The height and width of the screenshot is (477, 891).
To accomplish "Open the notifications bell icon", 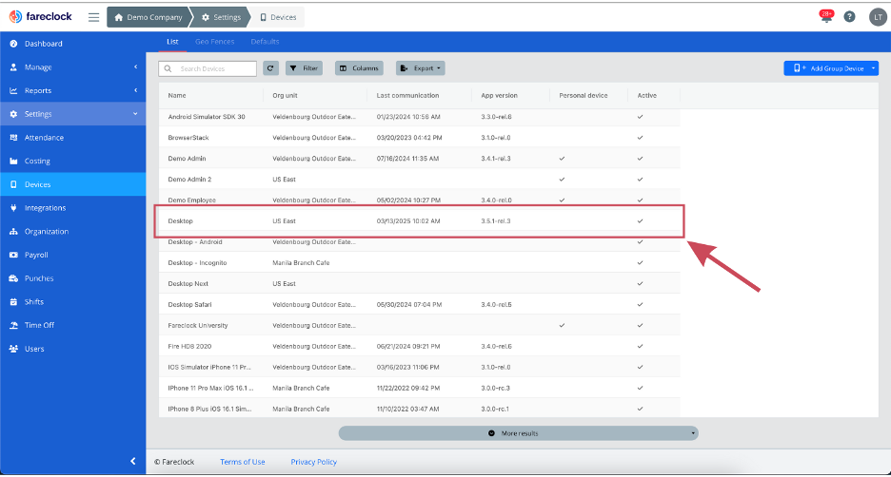I will (x=825, y=17).
